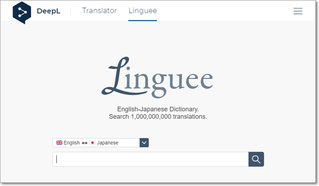Open the hamburger menu icon
Image resolution: width=319 pixels, height=186 pixels.
[x=298, y=11]
